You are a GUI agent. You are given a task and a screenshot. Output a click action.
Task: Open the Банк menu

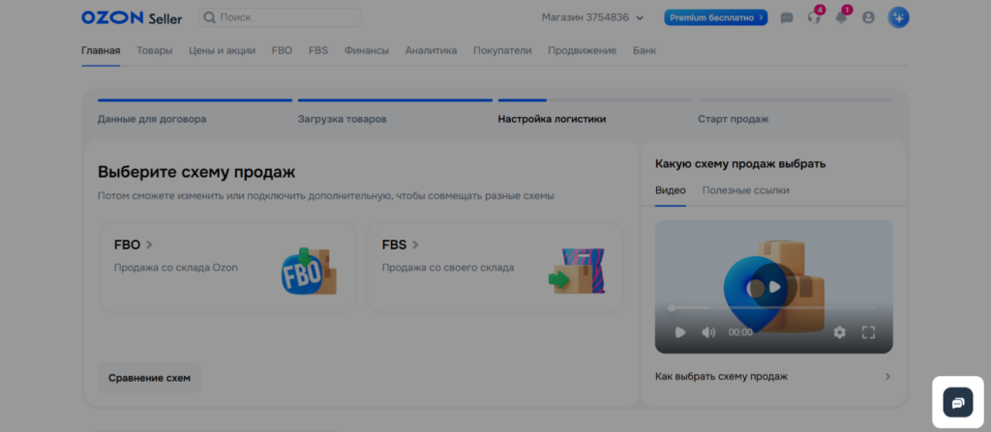[645, 50]
